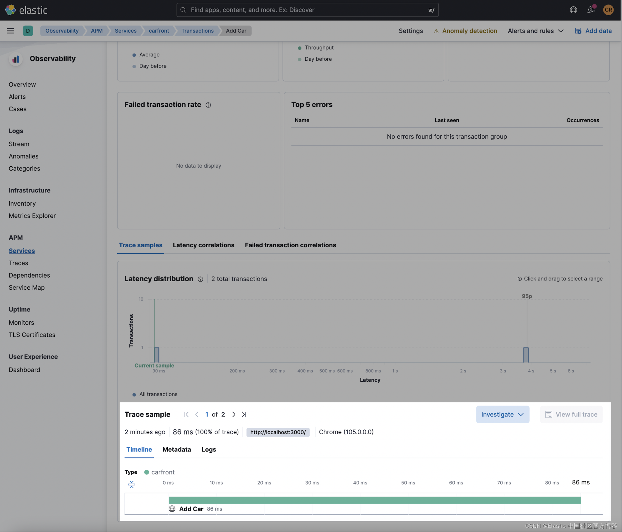Click Latency distribution help icon
The width and height of the screenshot is (622, 532).
click(x=200, y=279)
